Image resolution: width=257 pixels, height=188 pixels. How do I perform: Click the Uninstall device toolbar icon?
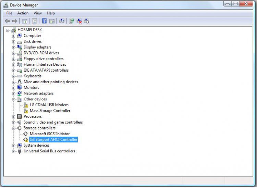pos(87,21)
